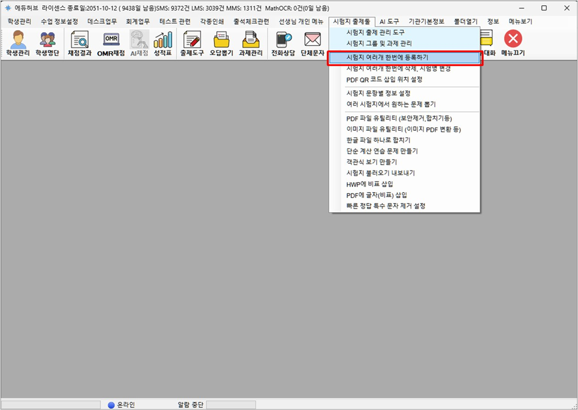Click the 출제도구 toolbar icon
The height and width of the screenshot is (410, 578).
(x=192, y=44)
